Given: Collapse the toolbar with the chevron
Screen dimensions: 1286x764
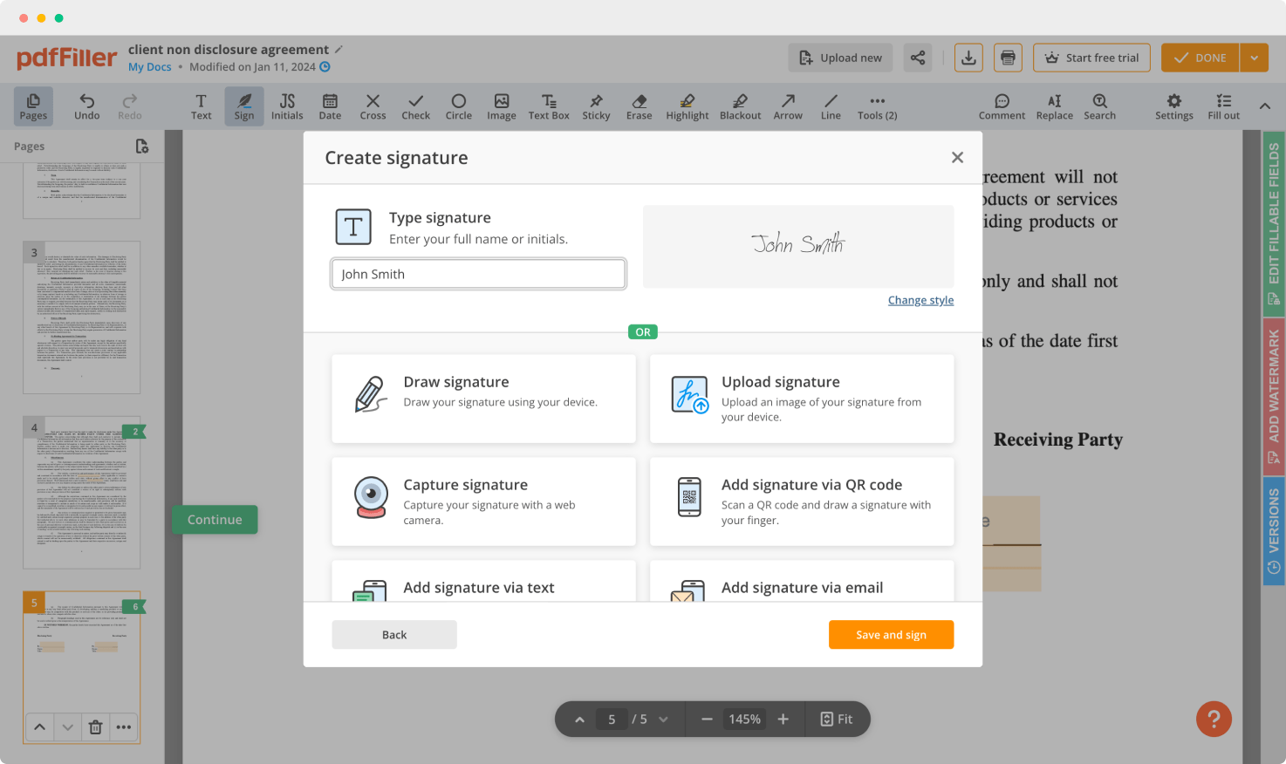Looking at the screenshot, I should coord(1265,106).
